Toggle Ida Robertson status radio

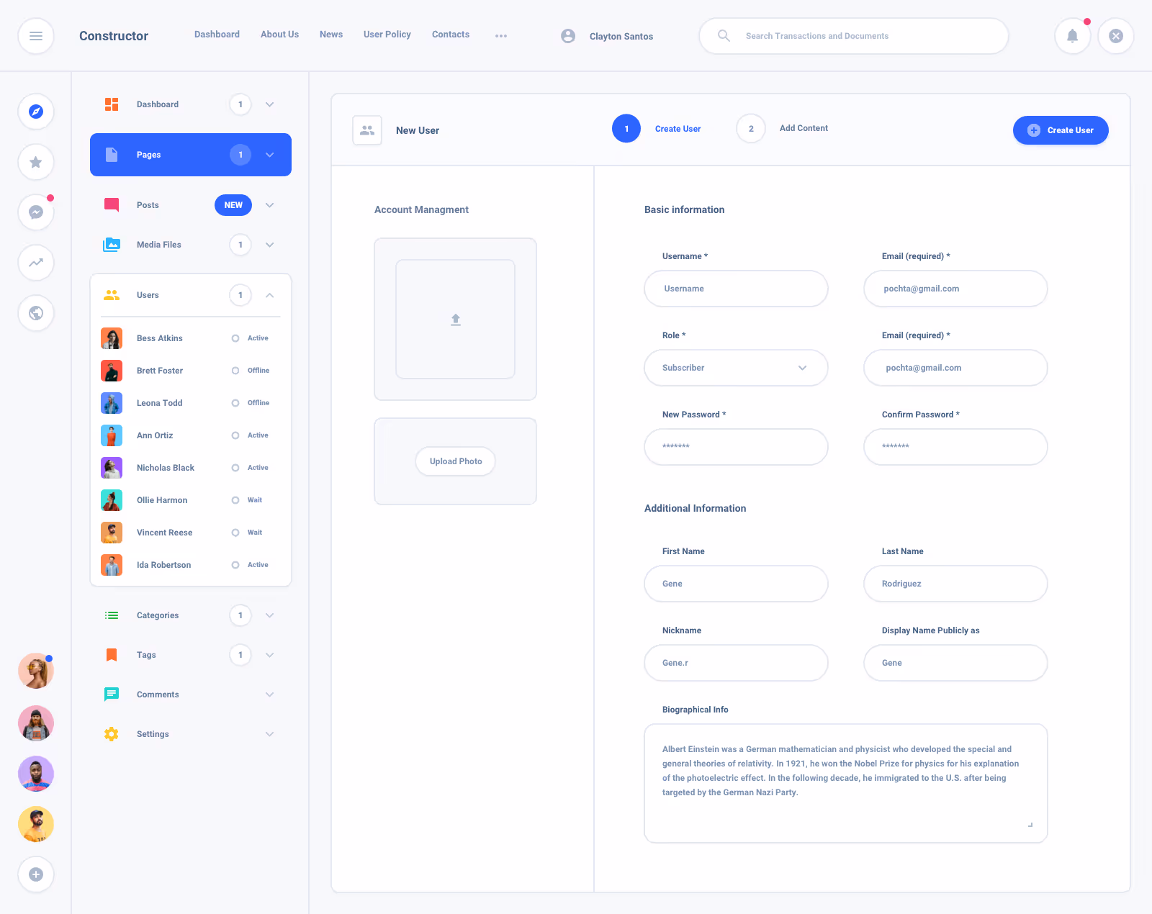[235, 565]
